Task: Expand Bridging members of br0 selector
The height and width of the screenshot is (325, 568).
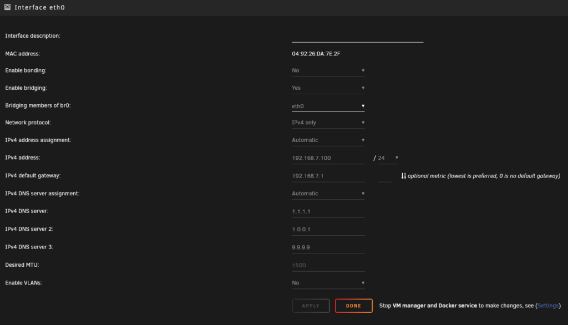Action: click(328, 106)
